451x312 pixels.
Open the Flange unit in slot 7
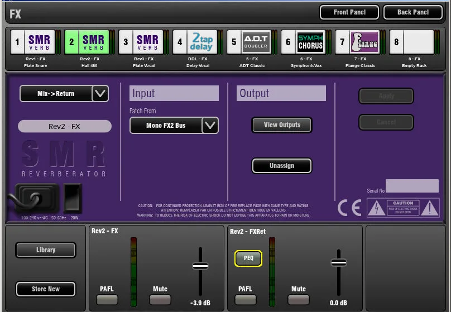click(x=364, y=42)
